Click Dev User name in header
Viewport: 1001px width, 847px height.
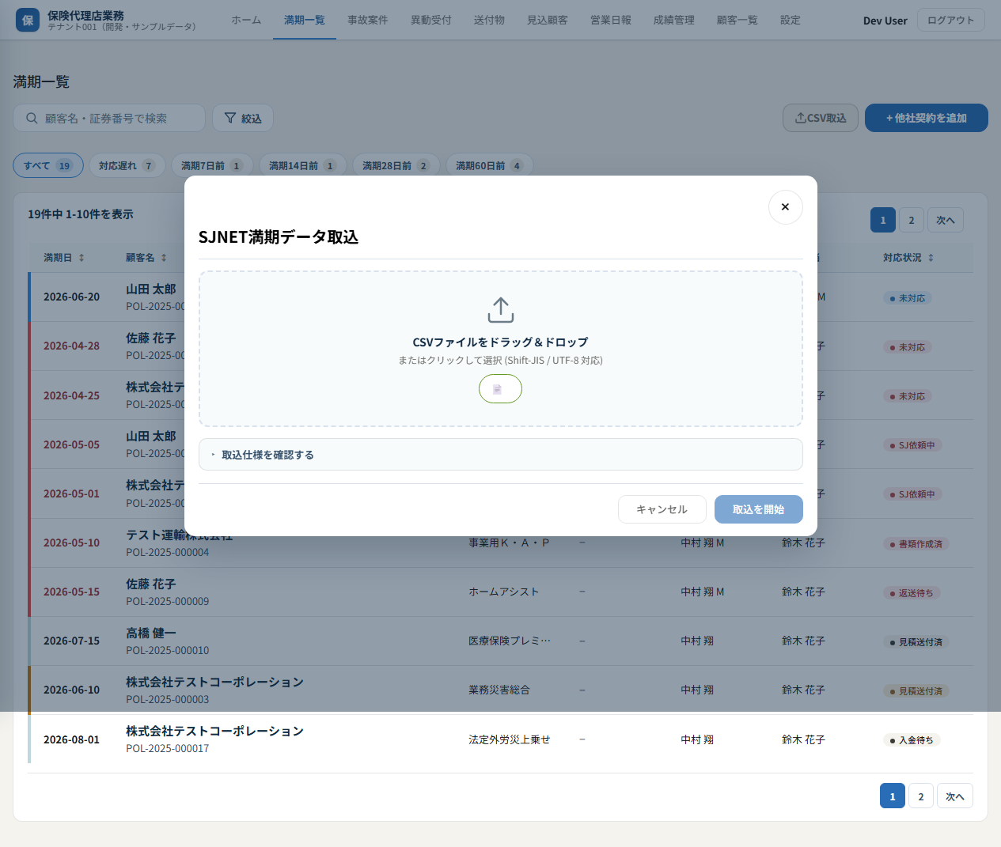point(885,21)
